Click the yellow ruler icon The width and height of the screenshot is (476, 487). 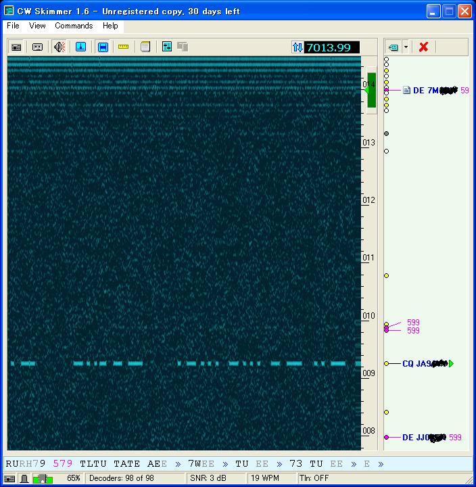pos(123,47)
